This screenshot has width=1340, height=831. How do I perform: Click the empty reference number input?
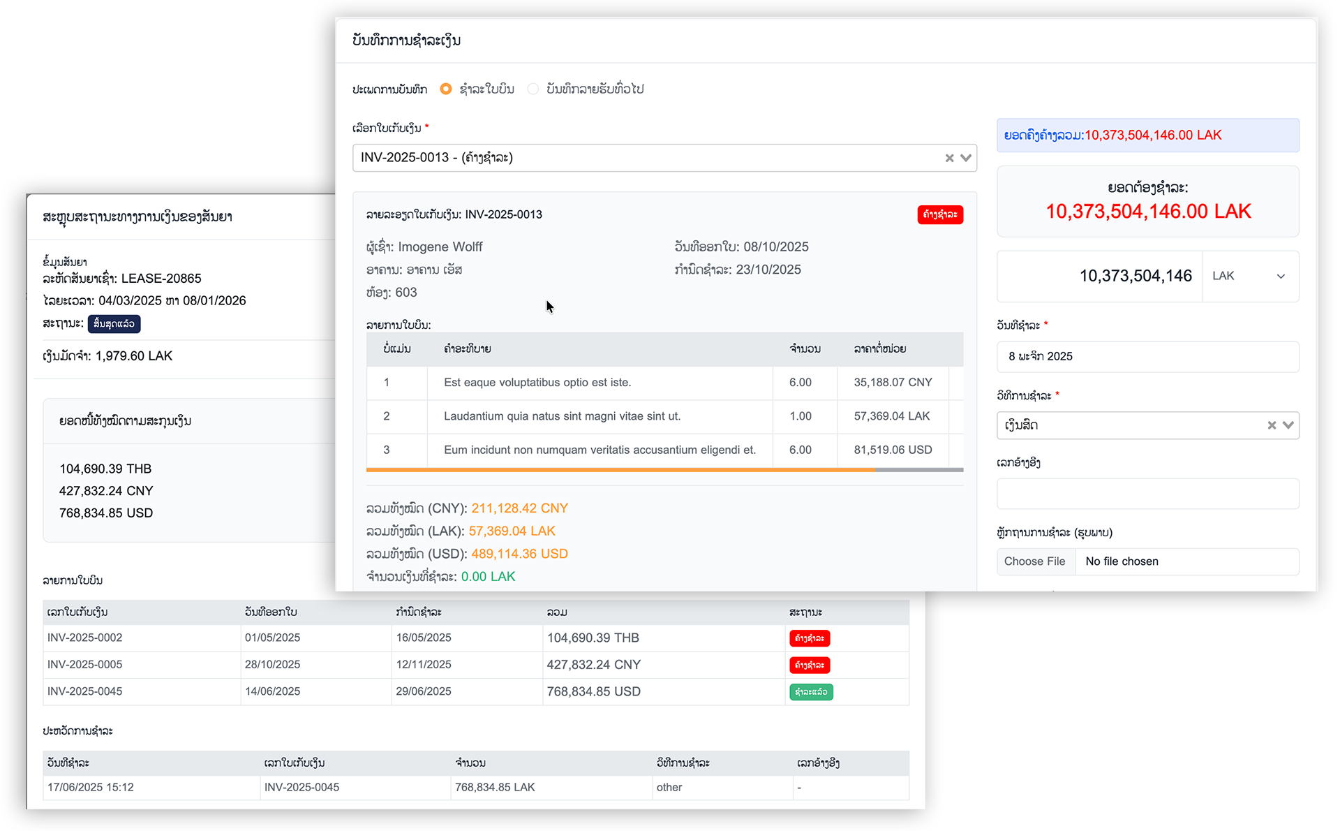tap(1147, 494)
